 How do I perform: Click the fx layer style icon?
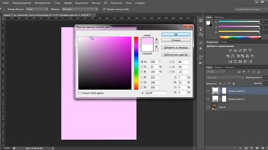coord(241,148)
